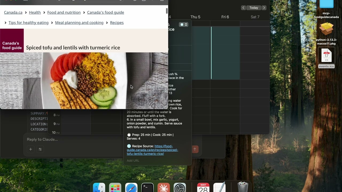This screenshot has height=192, width=342.
Task: Click the Claude send arrow button
Action: 195,149
